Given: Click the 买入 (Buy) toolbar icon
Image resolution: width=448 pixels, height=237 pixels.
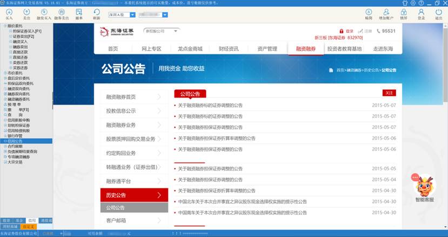Looking at the screenshot, I should pos(9,14).
